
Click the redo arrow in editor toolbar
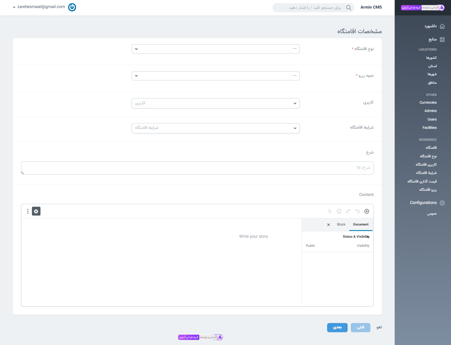(x=348, y=211)
